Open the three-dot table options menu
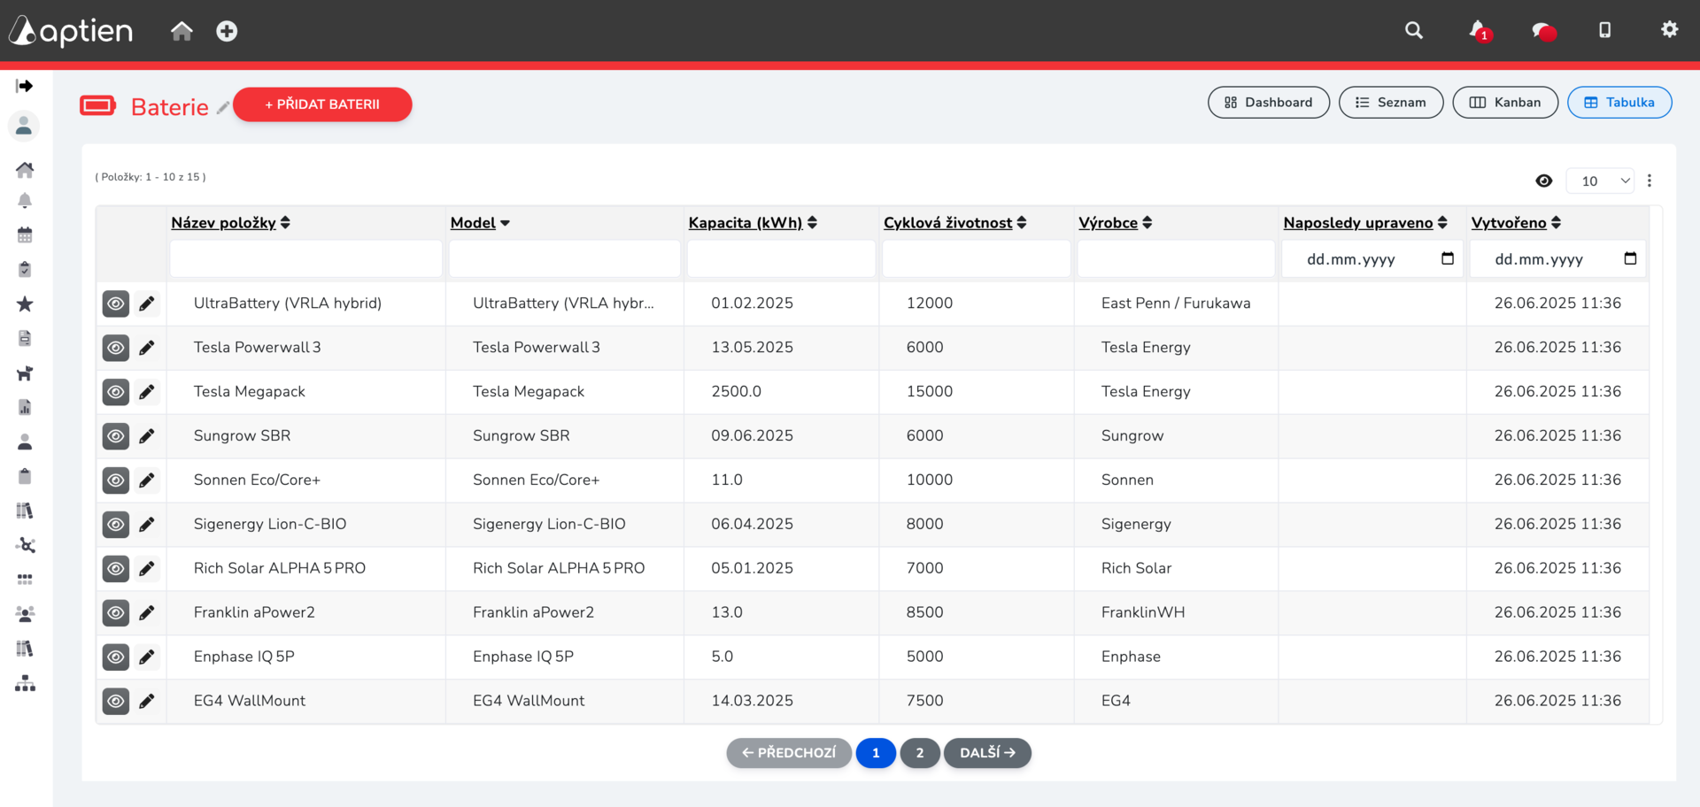 coord(1650,181)
